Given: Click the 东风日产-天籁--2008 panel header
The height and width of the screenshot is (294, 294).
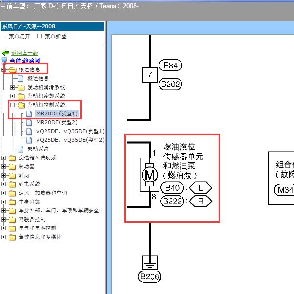Looking at the screenshot, I should (52, 26).
